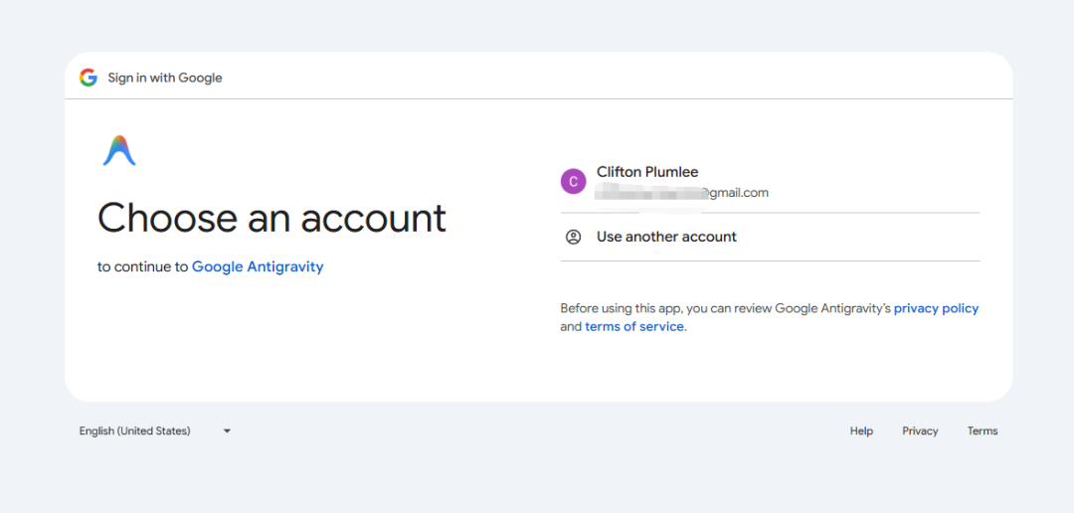Image resolution: width=1074 pixels, height=513 pixels.
Task: Click the person icon beside Use another account
Action: tap(573, 237)
